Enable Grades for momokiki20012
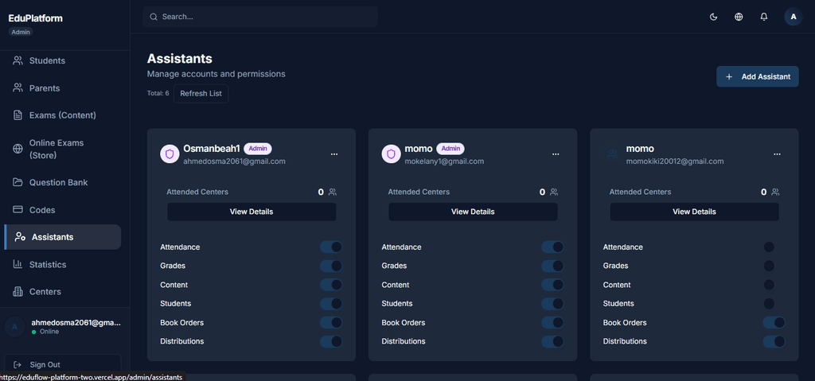The image size is (815, 381). (774, 266)
